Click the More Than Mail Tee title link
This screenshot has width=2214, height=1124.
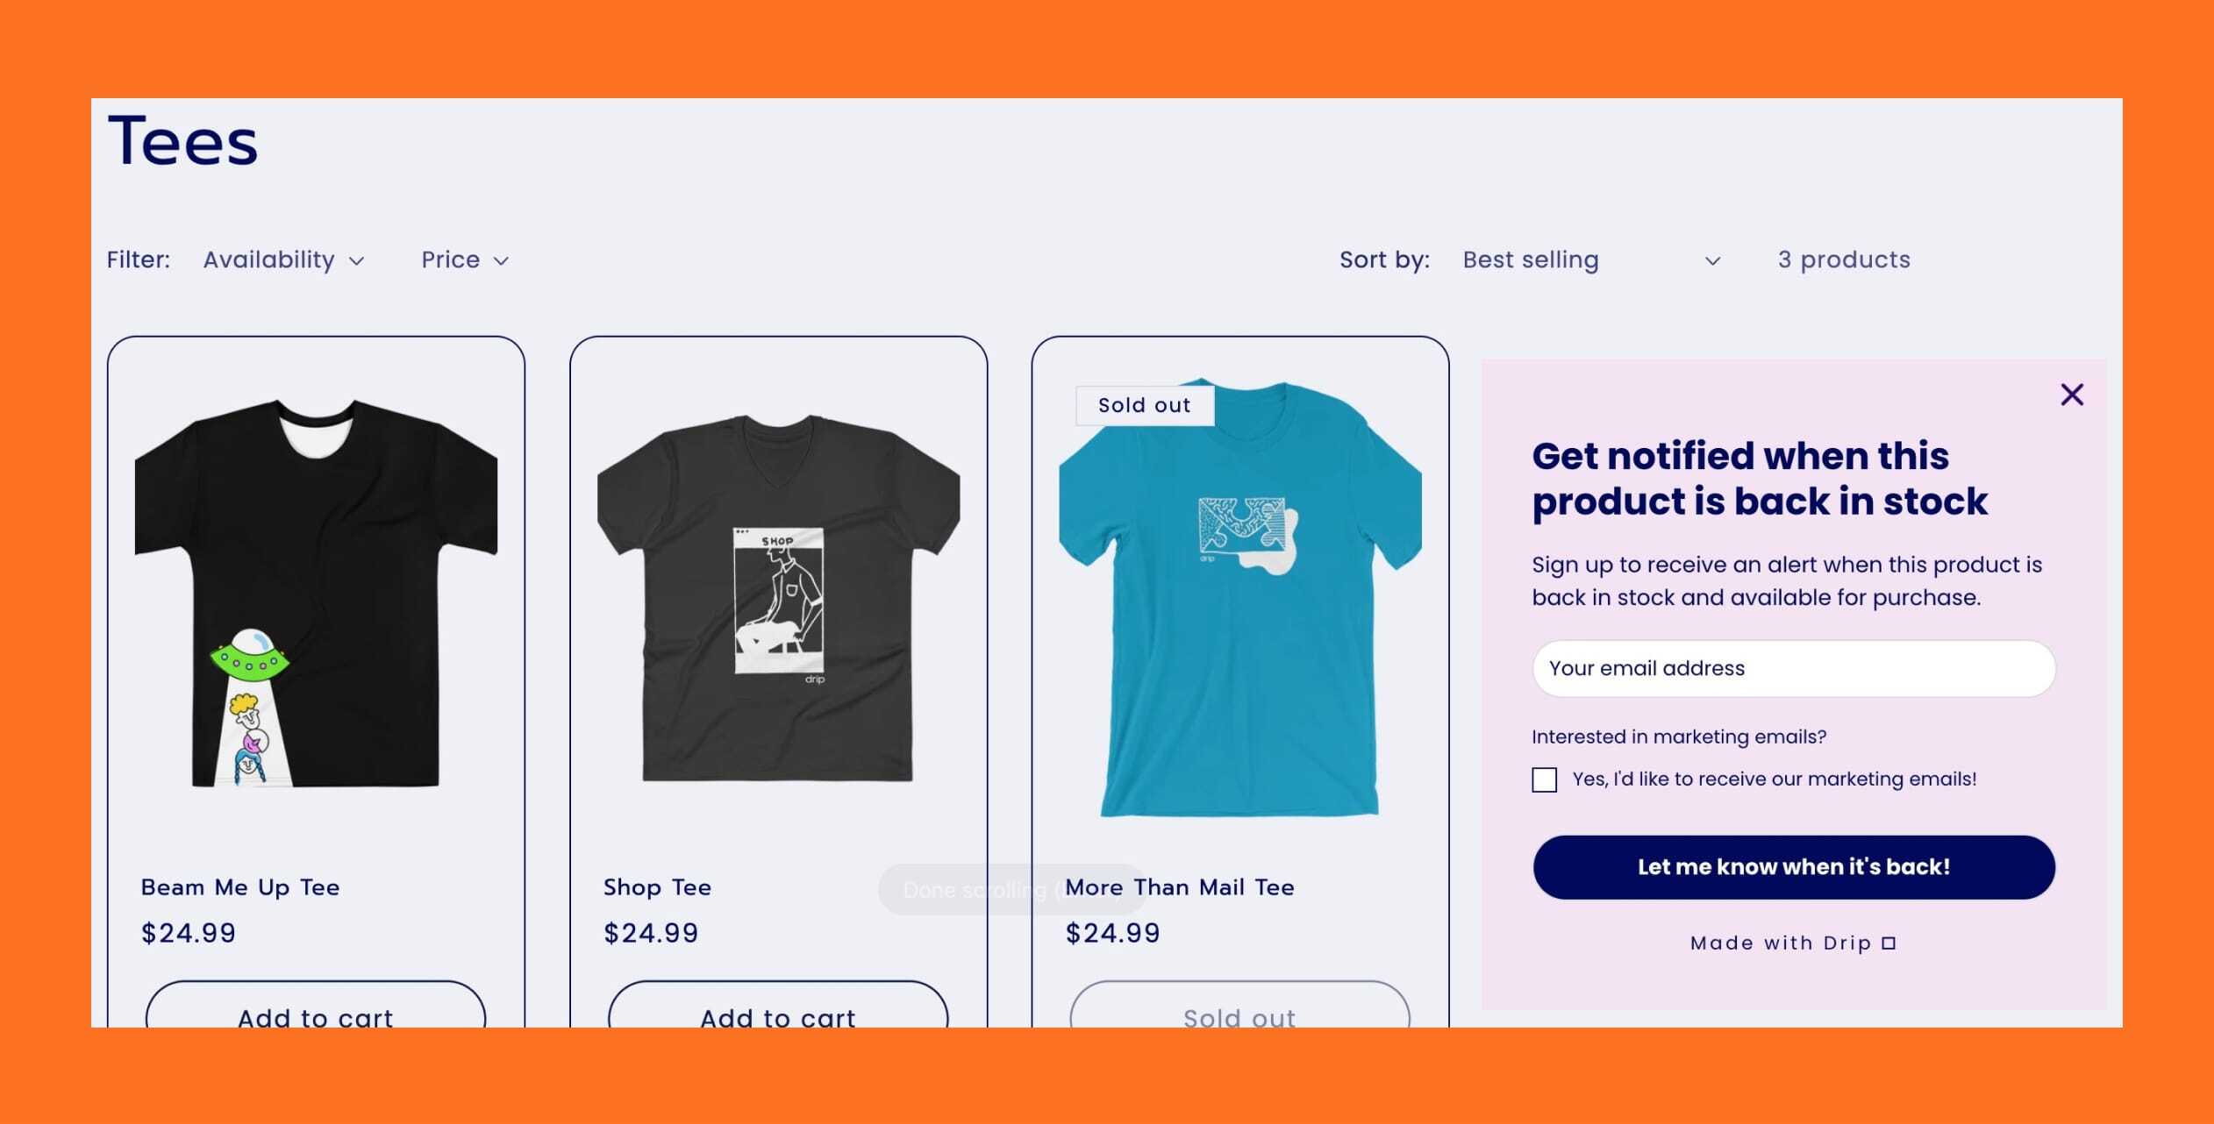point(1180,887)
